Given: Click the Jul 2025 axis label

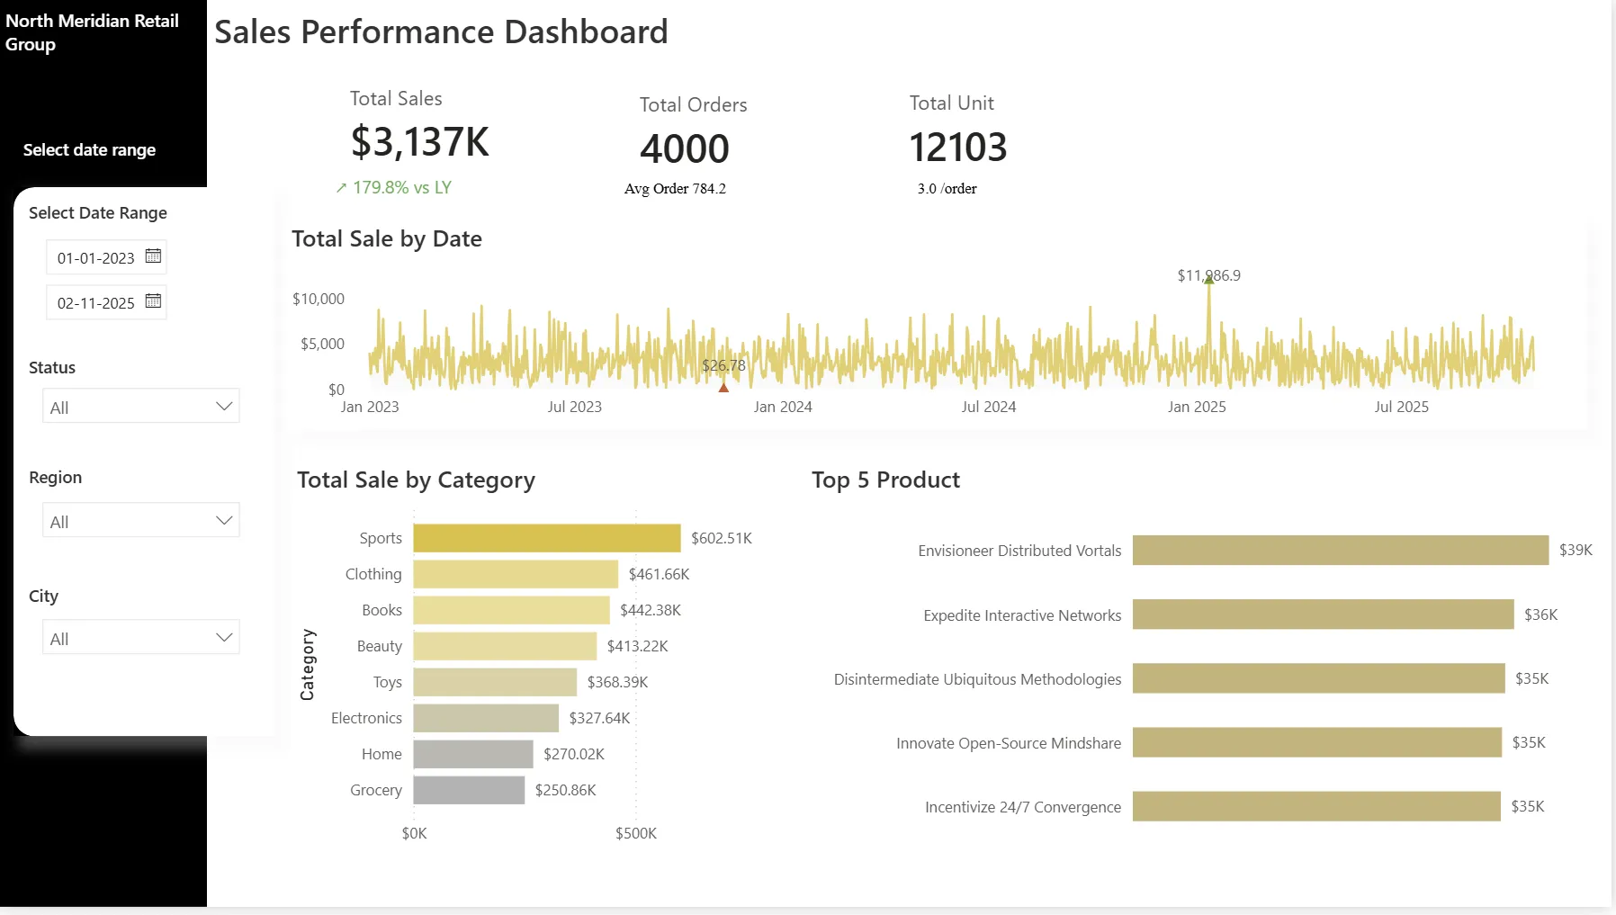Looking at the screenshot, I should (1401, 407).
